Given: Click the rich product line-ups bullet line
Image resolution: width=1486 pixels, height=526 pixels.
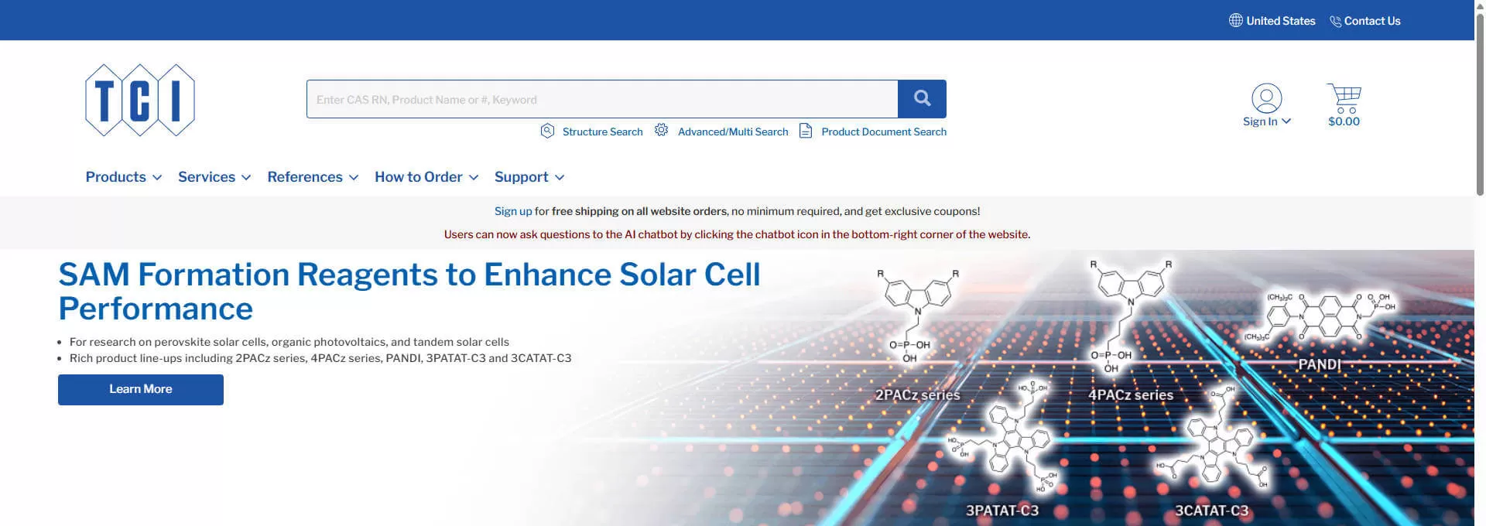Looking at the screenshot, I should click(320, 358).
